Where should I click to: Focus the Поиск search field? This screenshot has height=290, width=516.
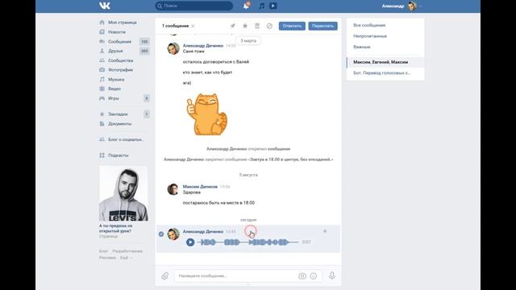tap(193, 6)
